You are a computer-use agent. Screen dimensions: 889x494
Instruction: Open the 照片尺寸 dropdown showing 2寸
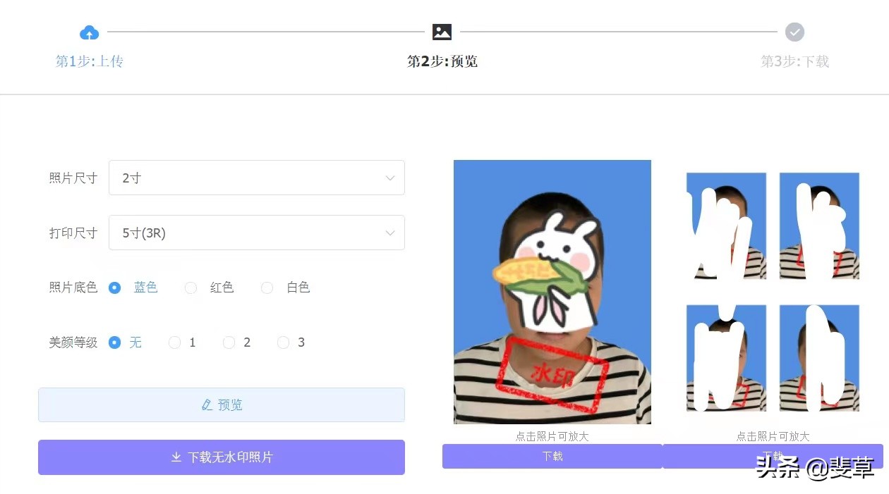point(257,178)
